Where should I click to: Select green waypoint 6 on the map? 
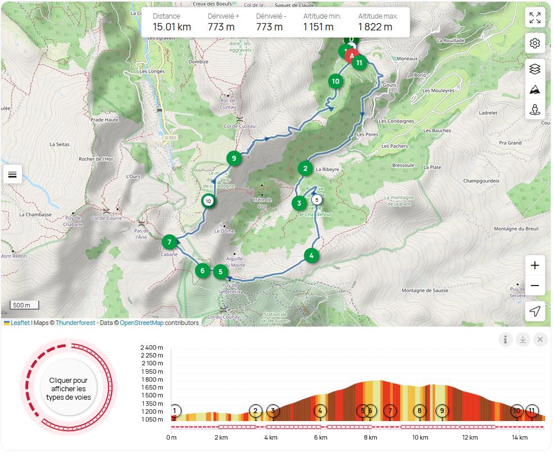coord(202,271)
